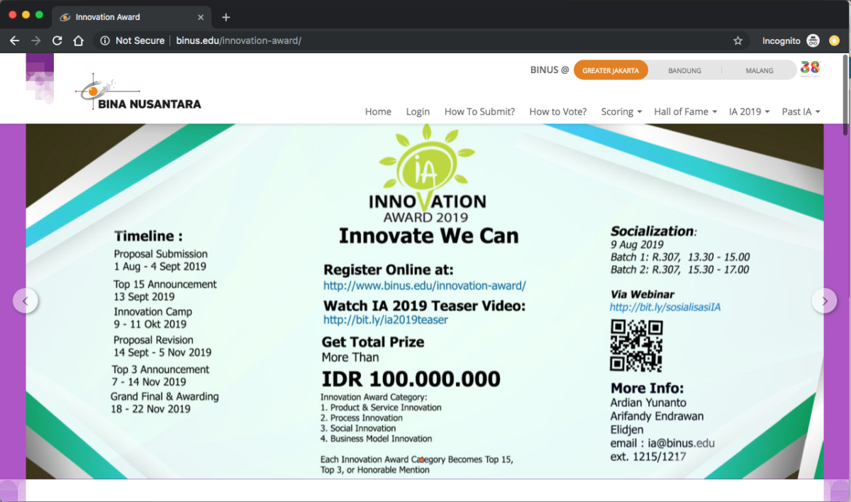The height and width of the screenshot is (502, 851).
Task: Show next slide with right arrow
Action: click(x=825, y=301)
